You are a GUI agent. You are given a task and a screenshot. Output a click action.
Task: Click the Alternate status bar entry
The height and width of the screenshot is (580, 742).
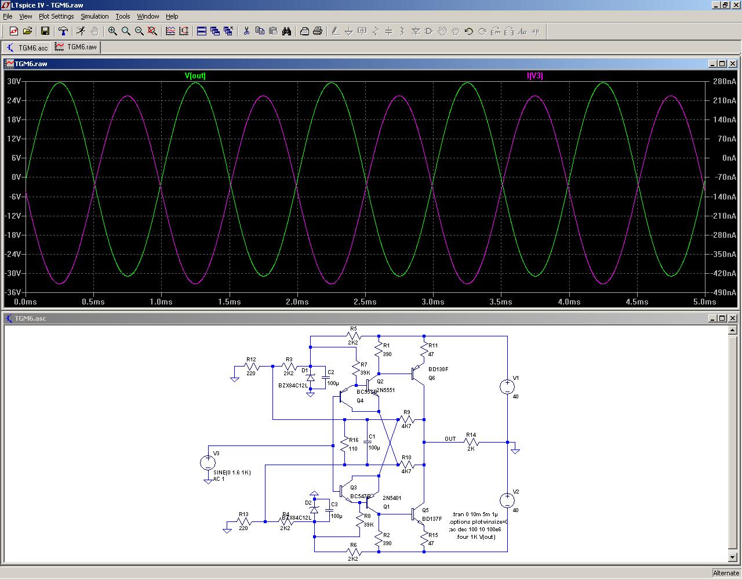coord(726,573)
